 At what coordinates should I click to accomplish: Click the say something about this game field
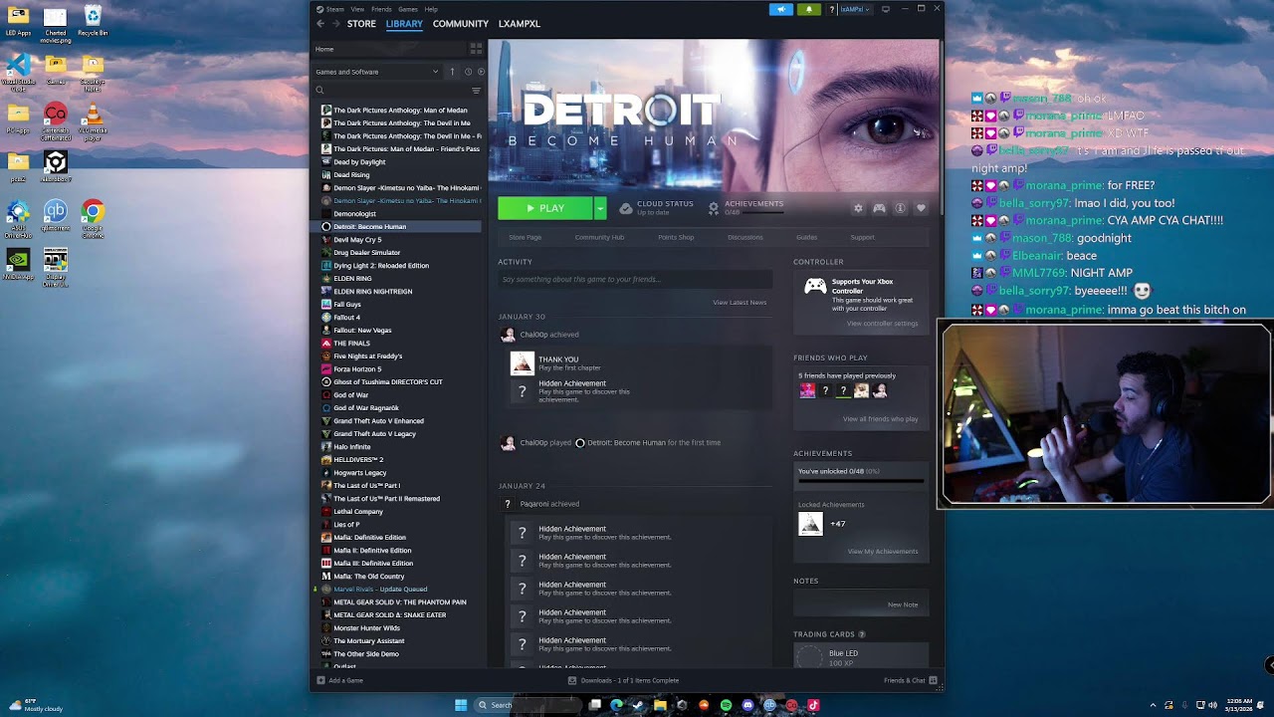(633, 280)
